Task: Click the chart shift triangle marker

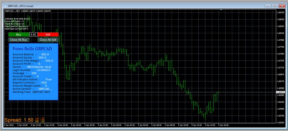Action: pos(221,10)
